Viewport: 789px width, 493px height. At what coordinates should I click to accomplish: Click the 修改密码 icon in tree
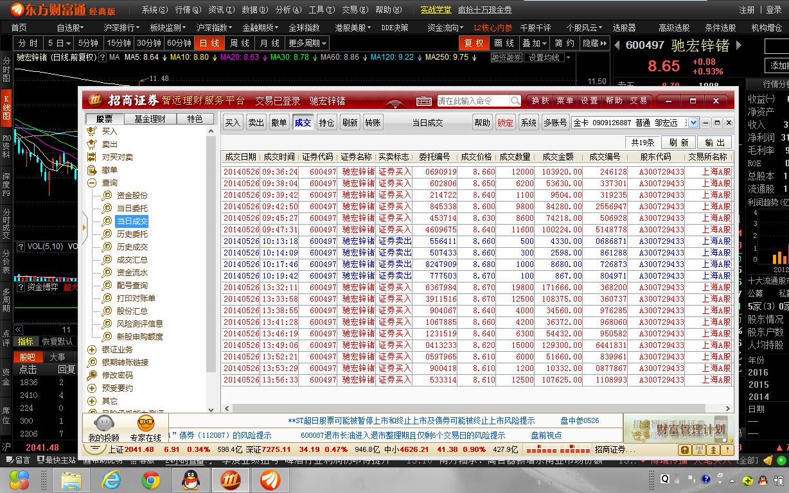[x=91, y=376]
